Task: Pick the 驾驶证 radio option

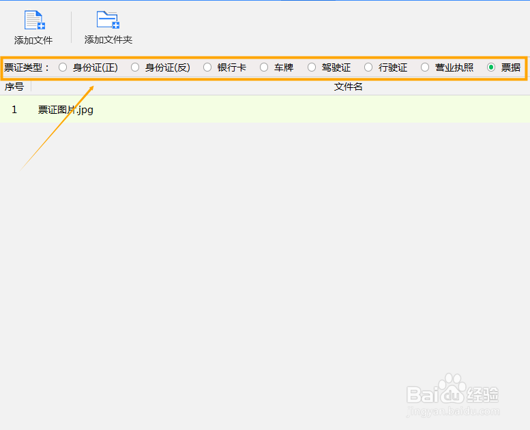Action: click(x=312, y=67)
